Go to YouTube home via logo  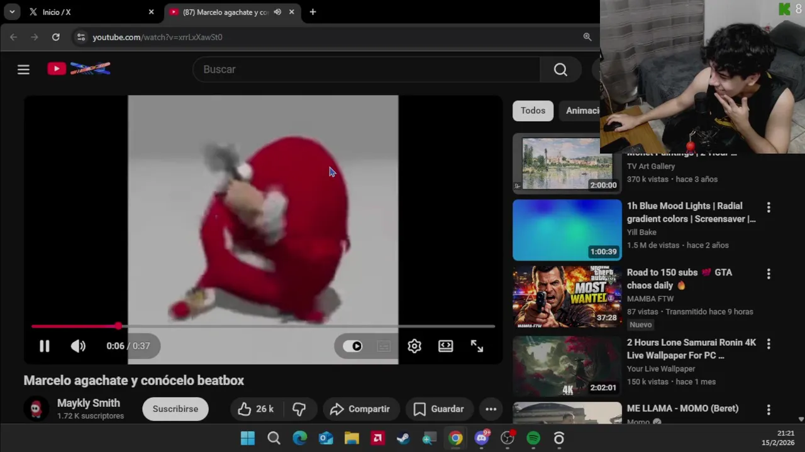click(x=79, y=69)
